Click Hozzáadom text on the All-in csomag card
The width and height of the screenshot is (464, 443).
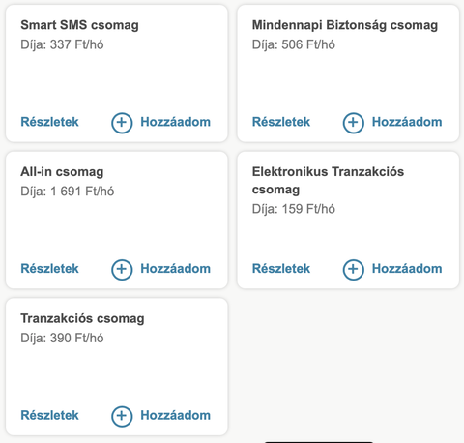click(176, 269)
